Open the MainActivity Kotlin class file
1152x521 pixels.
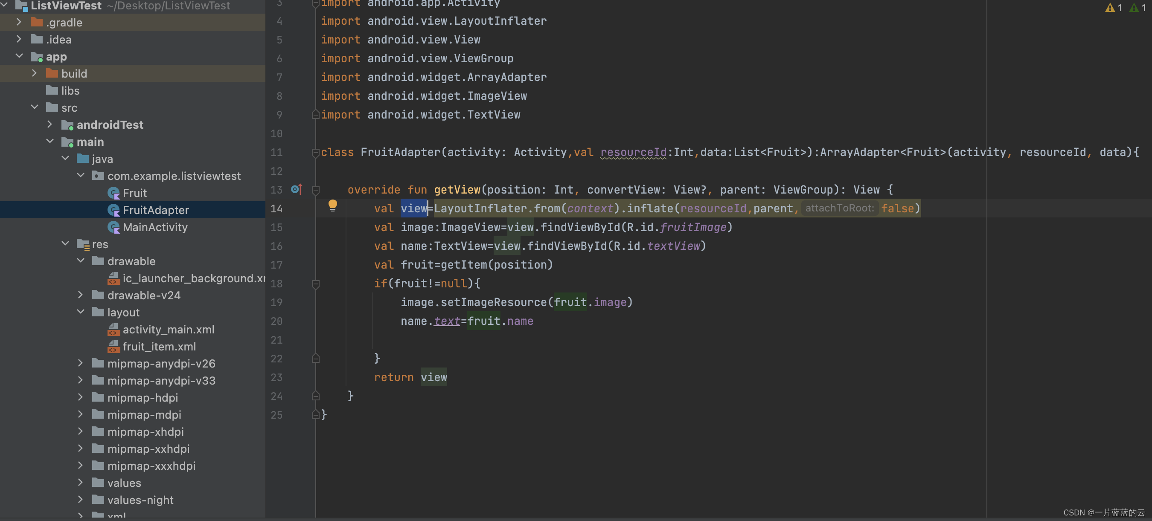click(x=155, y=227)
